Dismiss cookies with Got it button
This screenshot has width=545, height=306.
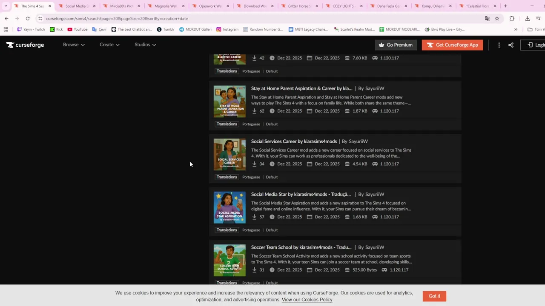pos(434,296)
